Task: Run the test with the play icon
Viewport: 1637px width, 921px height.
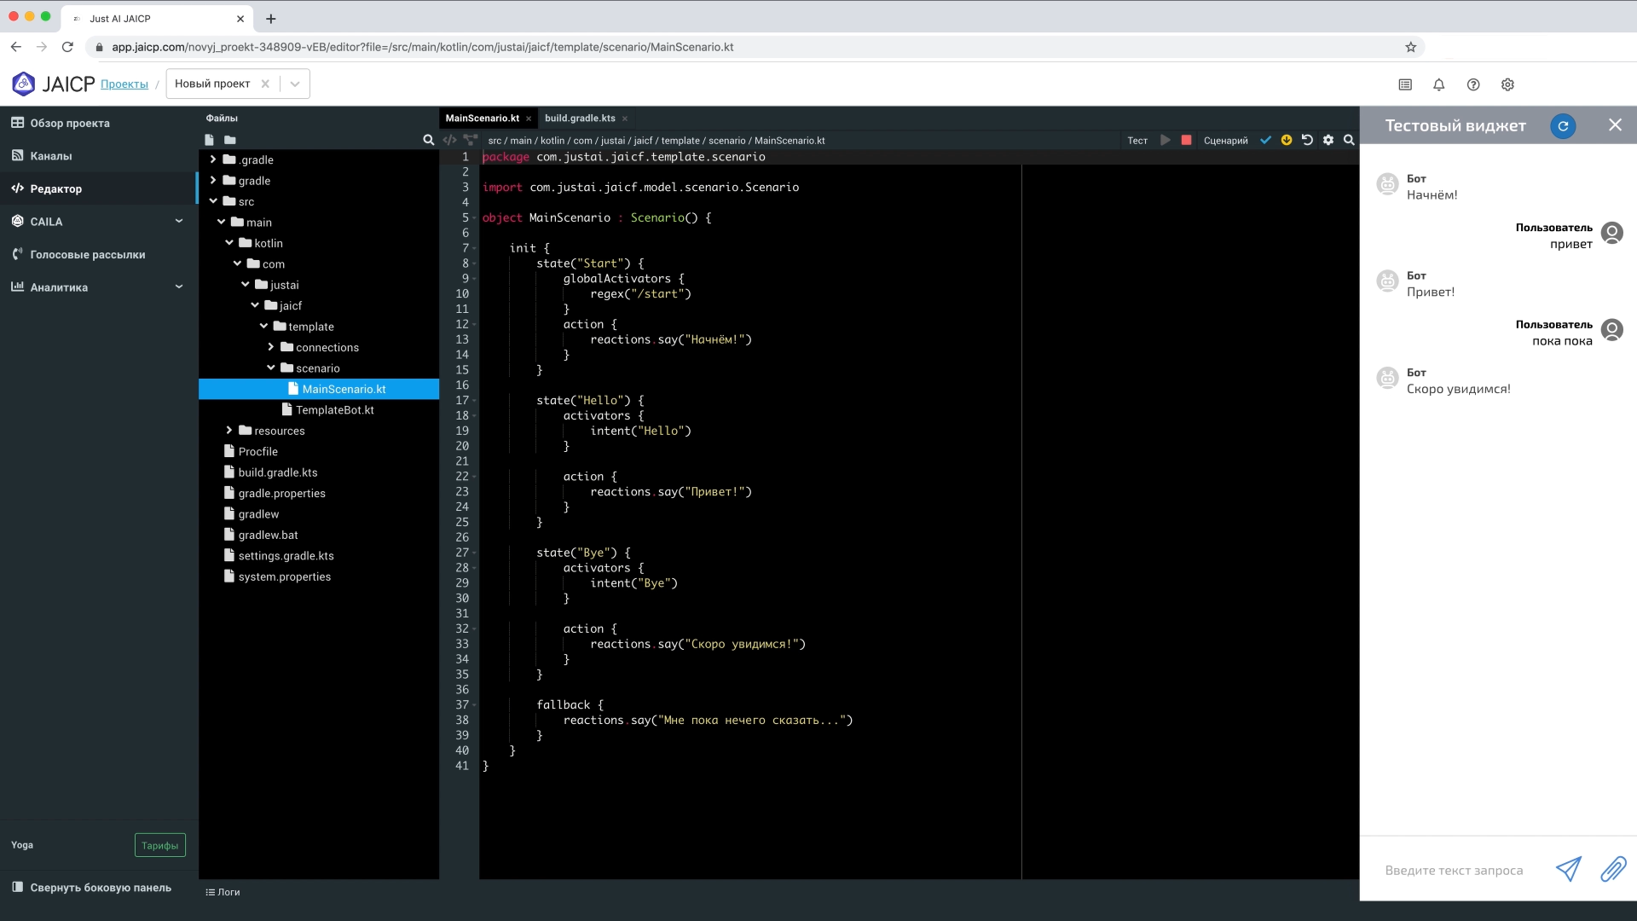Action: pyautogui.click(x=1166, y=140)
